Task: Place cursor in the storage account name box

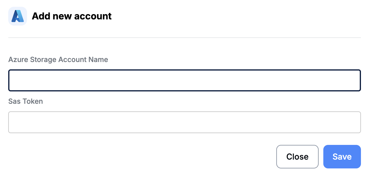Action: 184,80
